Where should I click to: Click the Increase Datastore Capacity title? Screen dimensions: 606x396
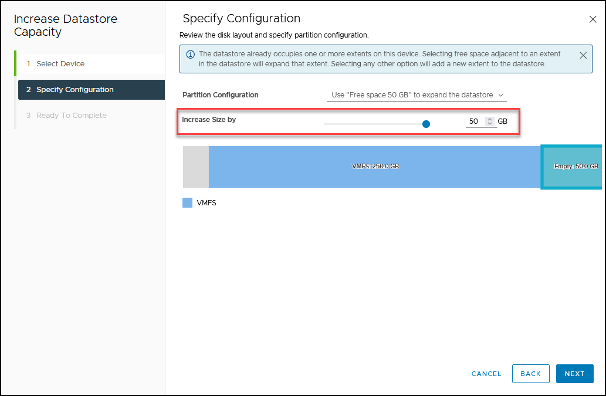coord(66,25)
